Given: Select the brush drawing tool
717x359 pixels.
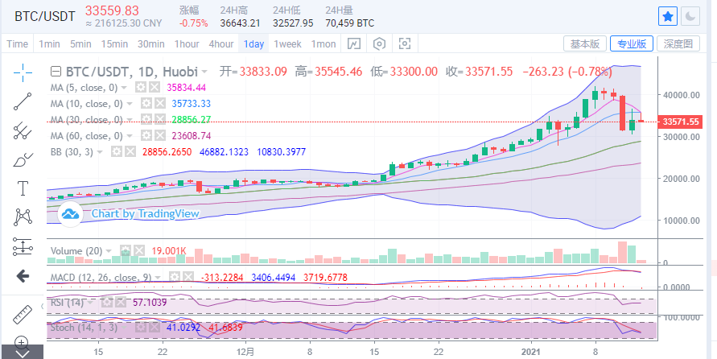Looking at the screenshot, I should coord(22,159).
